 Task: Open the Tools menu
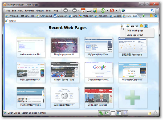[49, 11]
